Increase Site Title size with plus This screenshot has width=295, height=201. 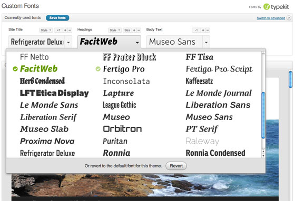pyautogui.click(x=65, y=30)
